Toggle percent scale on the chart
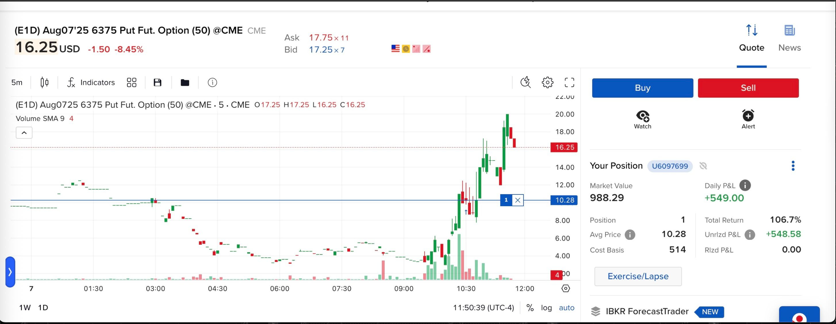 coord(530,308)
